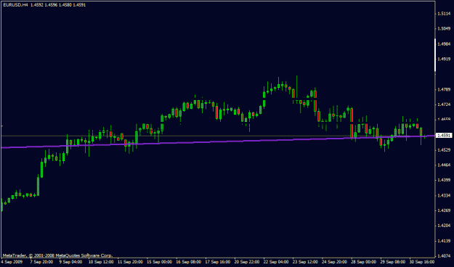Screen dimensions: 454x267
Task: Click price axis label 1.4919
Action: tap(444, 59)
